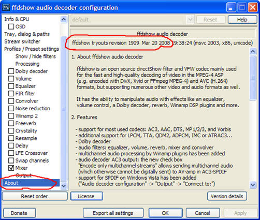The image size is (260, 220).
Task: Tick the Crystality checkbox
Action: [11, 130]
